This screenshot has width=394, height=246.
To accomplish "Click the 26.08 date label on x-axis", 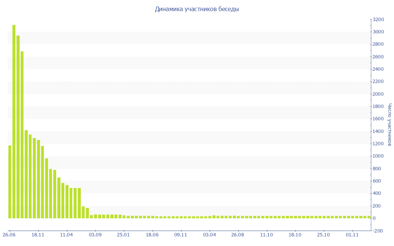I will click(x=238, y=234).
